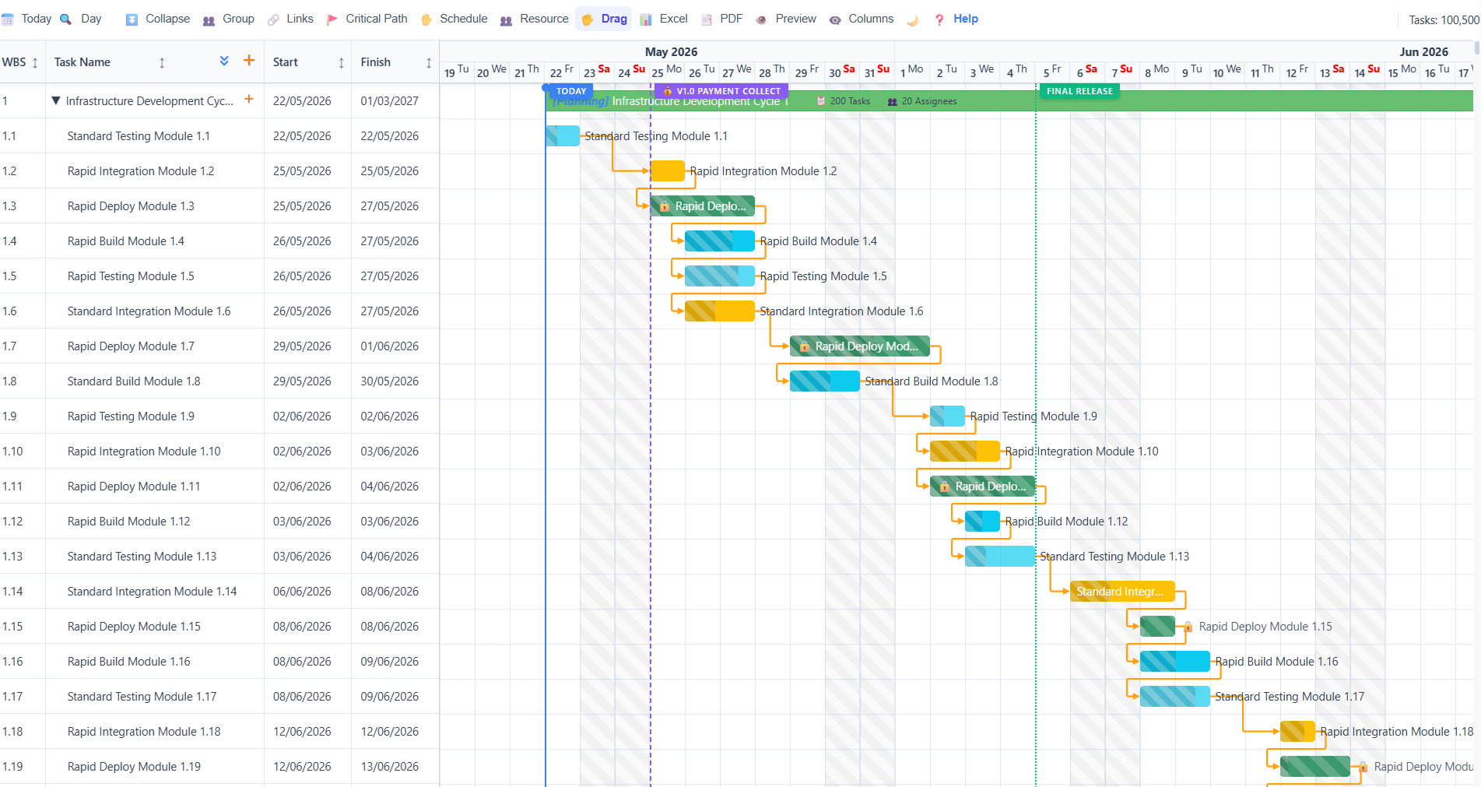This screenshot has width=1481, height=787.
Task: Collapse all tasks using Collapse button
Action: [158, 19]
